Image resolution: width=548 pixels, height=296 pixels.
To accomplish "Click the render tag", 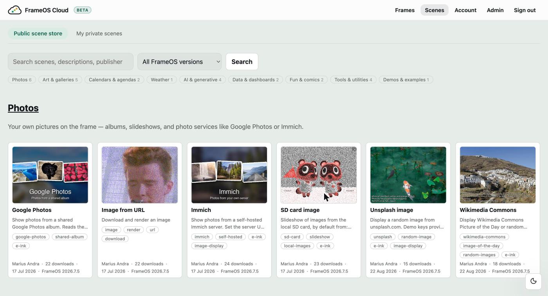I will coord(133,230).
